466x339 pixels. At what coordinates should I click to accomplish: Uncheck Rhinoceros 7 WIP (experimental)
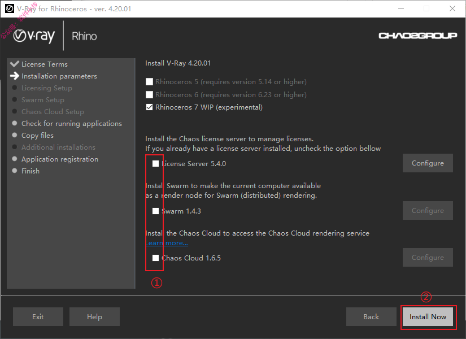(150, 107)
